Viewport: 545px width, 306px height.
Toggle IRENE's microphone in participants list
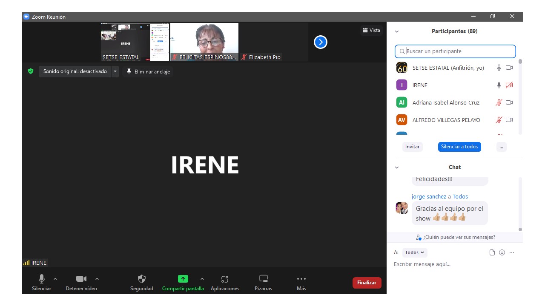pyautogui.click(x=499, y=85)
